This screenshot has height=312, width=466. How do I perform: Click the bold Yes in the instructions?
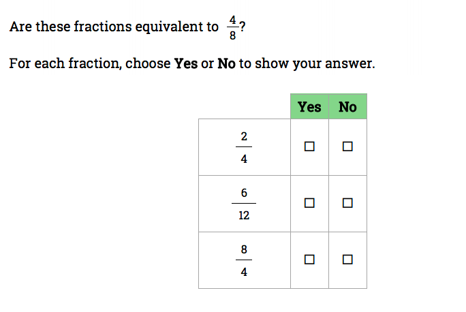pos(186,64)
